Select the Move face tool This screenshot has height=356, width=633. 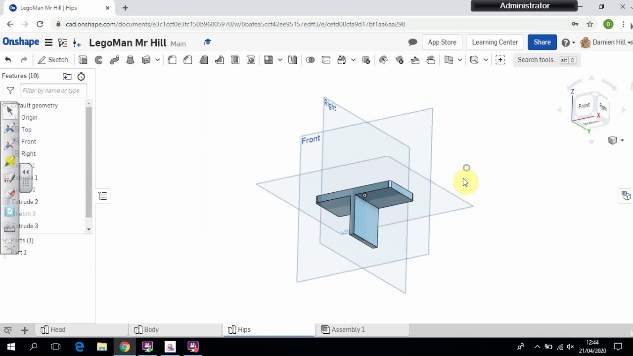[x=415, y=60]
